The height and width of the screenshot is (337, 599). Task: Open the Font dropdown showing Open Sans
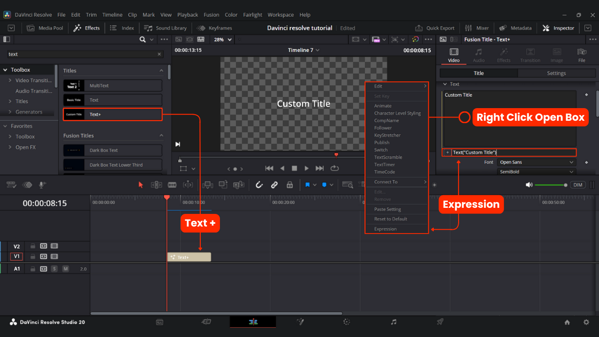point(537,162)
